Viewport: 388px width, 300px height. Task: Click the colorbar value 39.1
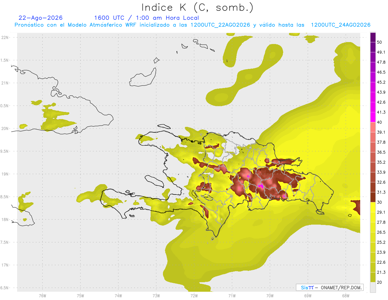coord(381,132)
